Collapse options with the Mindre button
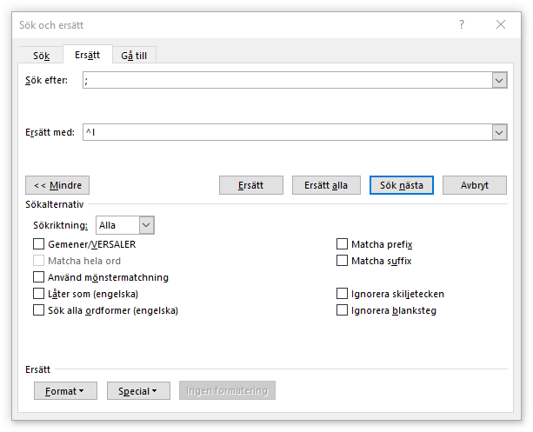This screenshot has height=432, width=533. pos(57,185)
